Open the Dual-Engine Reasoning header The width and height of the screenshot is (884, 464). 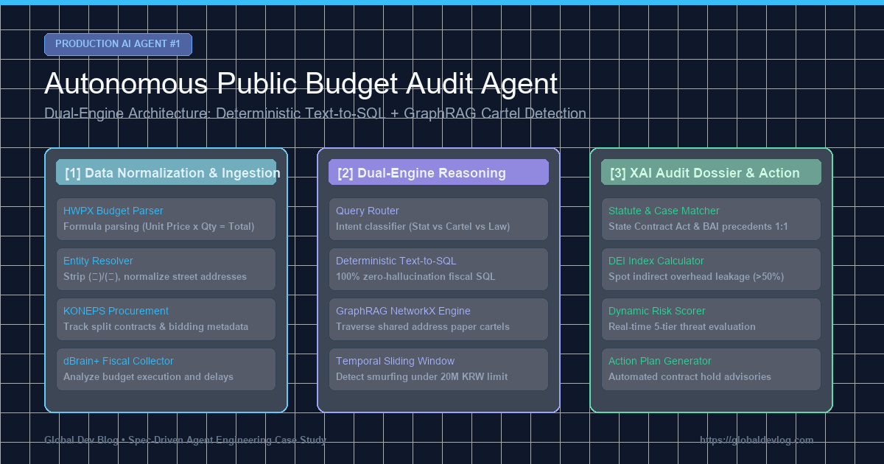click(438, 172)
